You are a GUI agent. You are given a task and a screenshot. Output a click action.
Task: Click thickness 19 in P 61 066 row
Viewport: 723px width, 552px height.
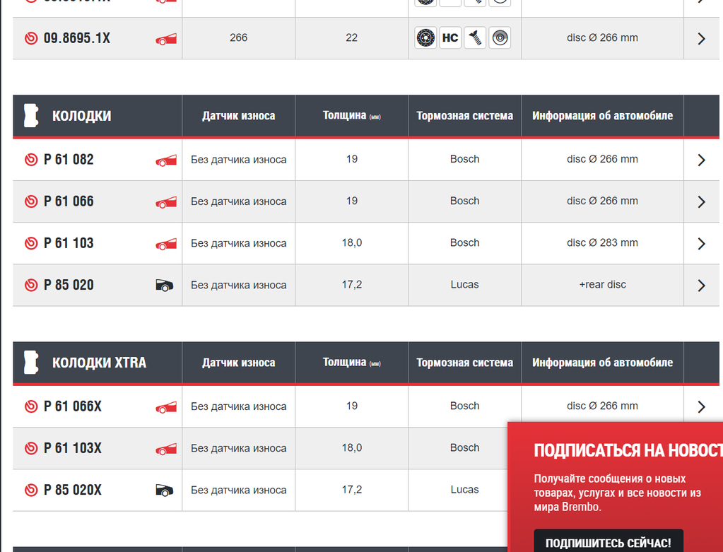351,201
